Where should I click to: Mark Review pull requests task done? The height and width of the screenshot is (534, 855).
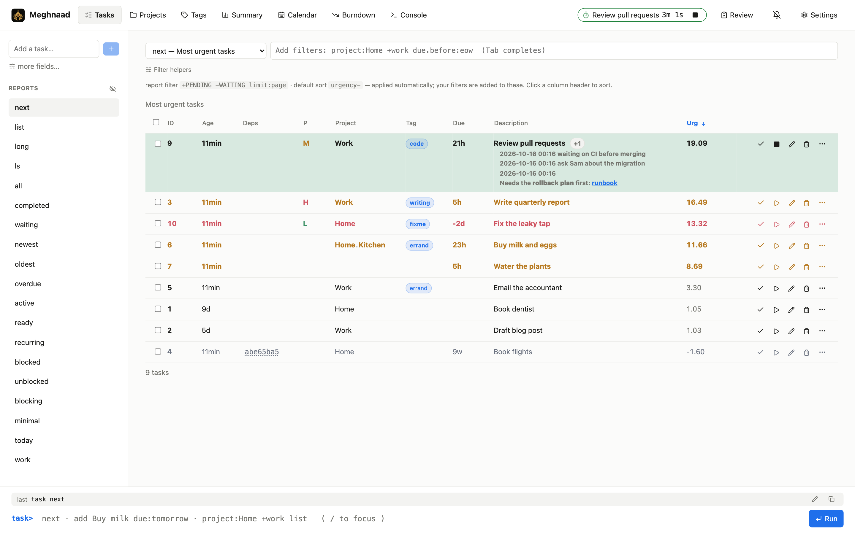pos(761,144)
